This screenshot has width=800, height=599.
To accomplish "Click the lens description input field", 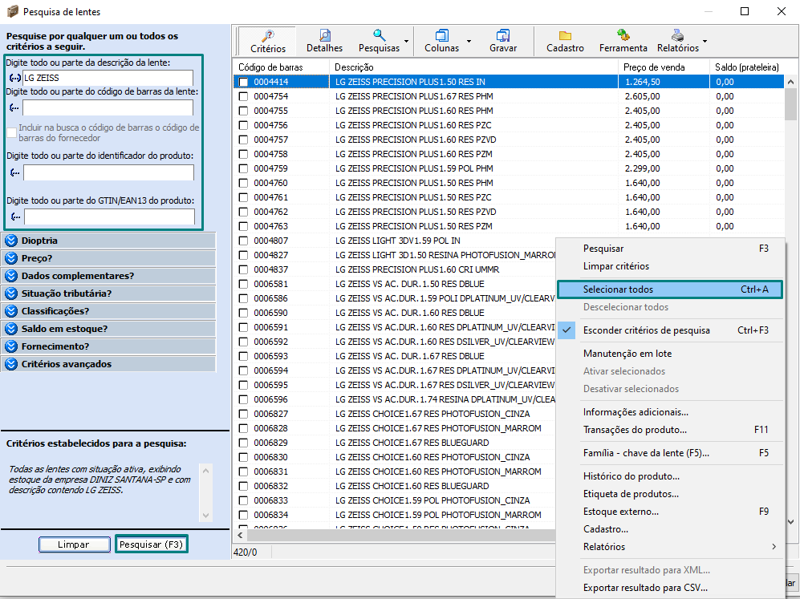I will coord(108,78).
